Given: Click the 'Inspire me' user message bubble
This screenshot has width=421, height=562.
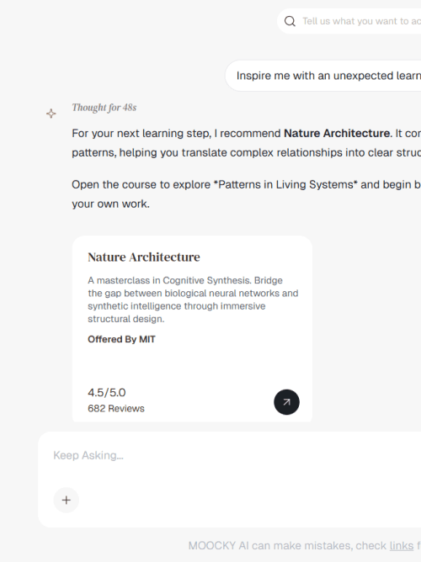Looking at the screenshot, I should [x=323, y=76].
